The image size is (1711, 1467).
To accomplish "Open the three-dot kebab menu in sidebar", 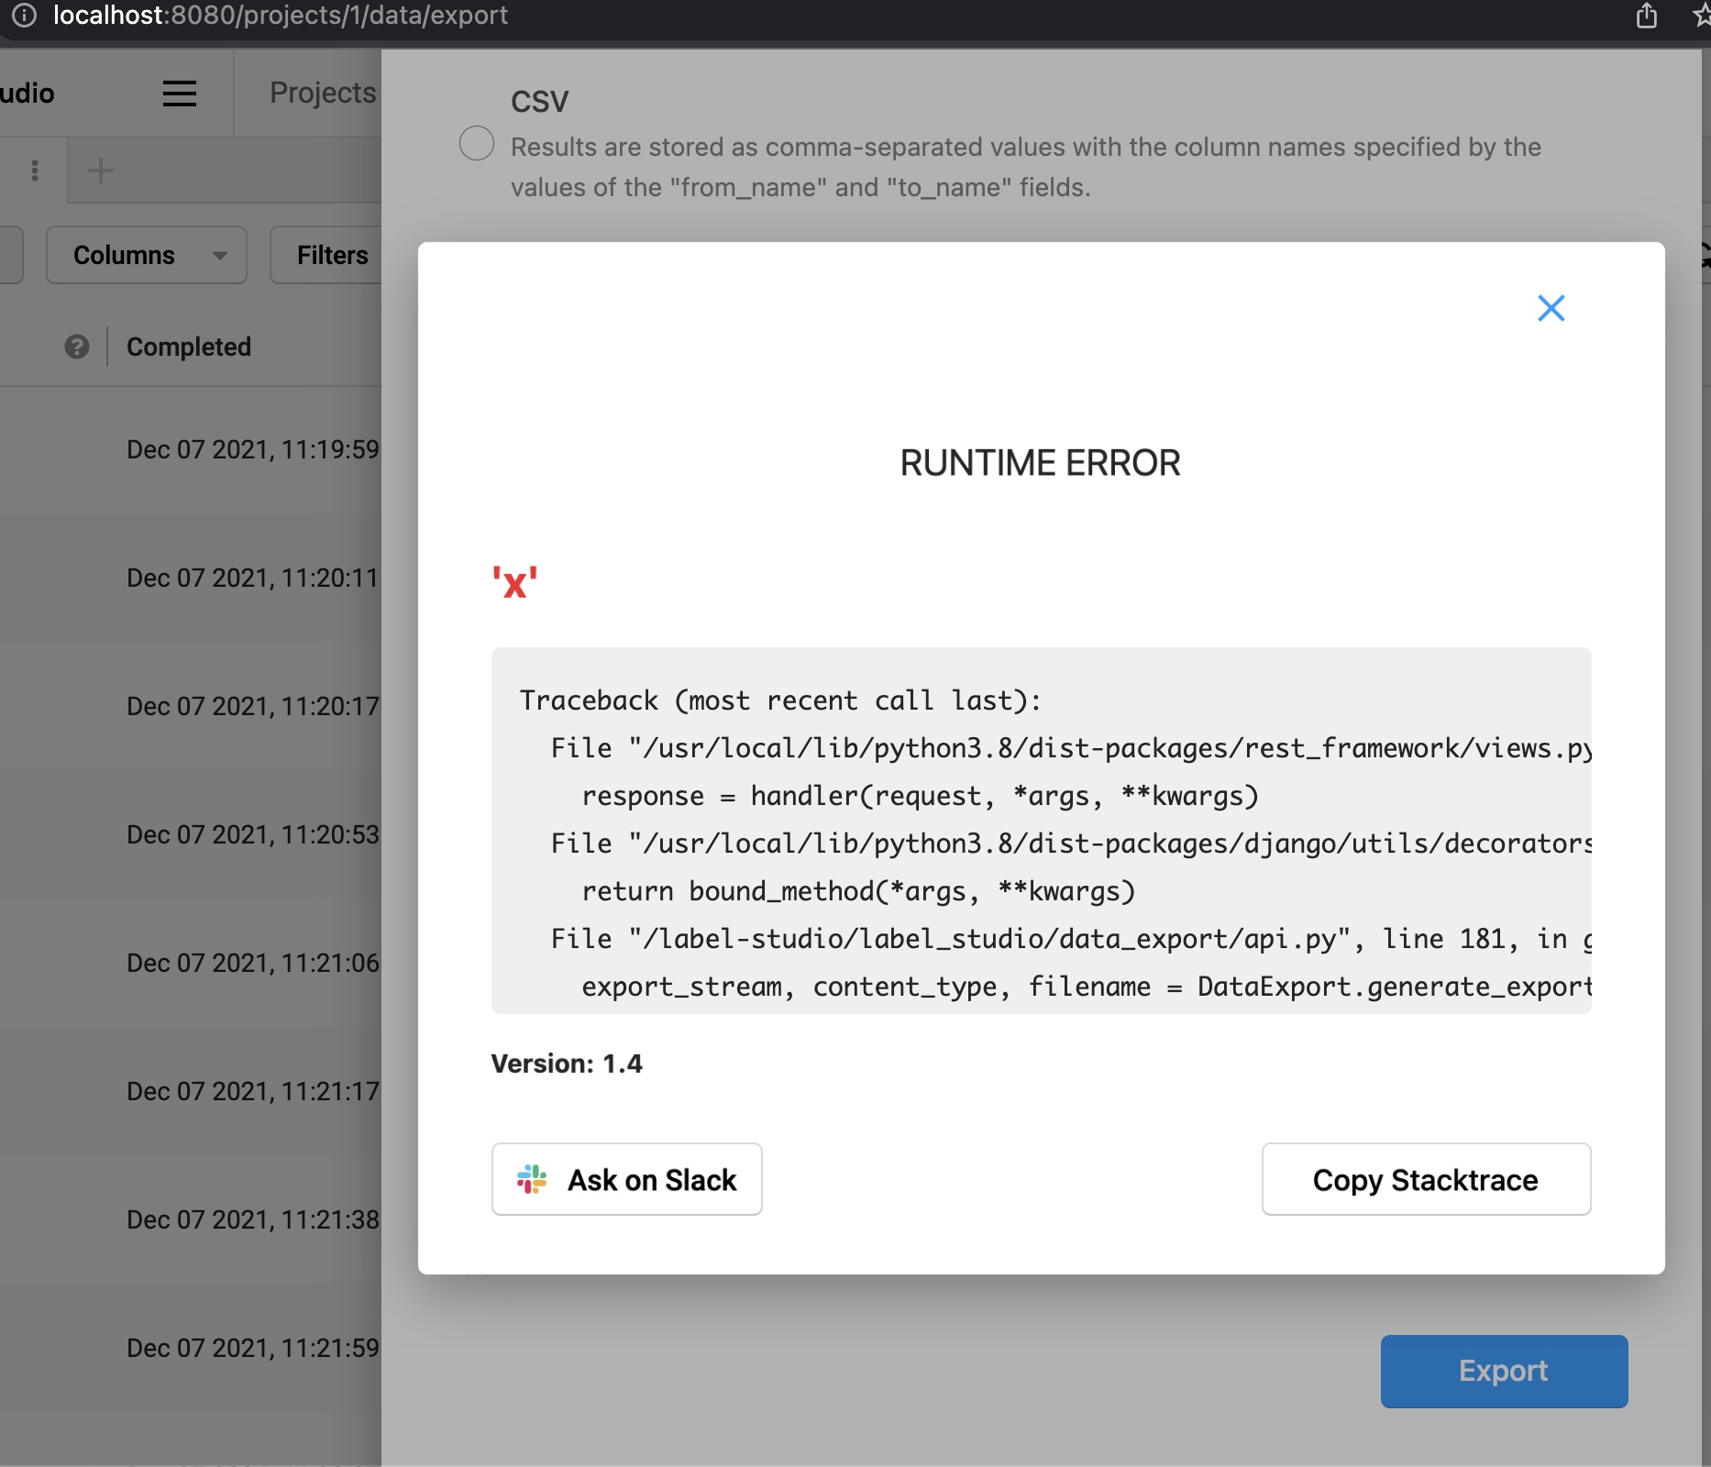I will pyautogui.click(x=35, y=171).
